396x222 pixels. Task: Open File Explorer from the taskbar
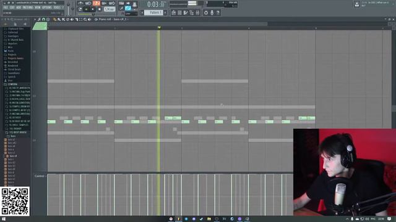click(209, 219)
